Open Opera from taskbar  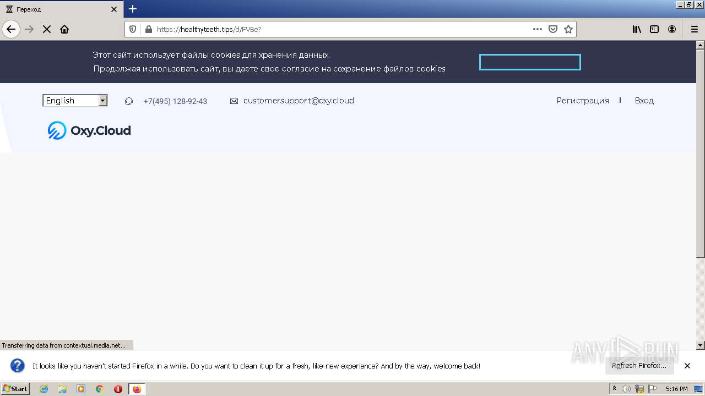pos(118,389)
